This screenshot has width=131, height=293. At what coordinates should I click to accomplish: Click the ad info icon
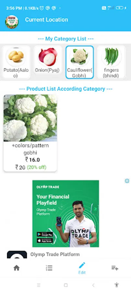click(127, 181)
